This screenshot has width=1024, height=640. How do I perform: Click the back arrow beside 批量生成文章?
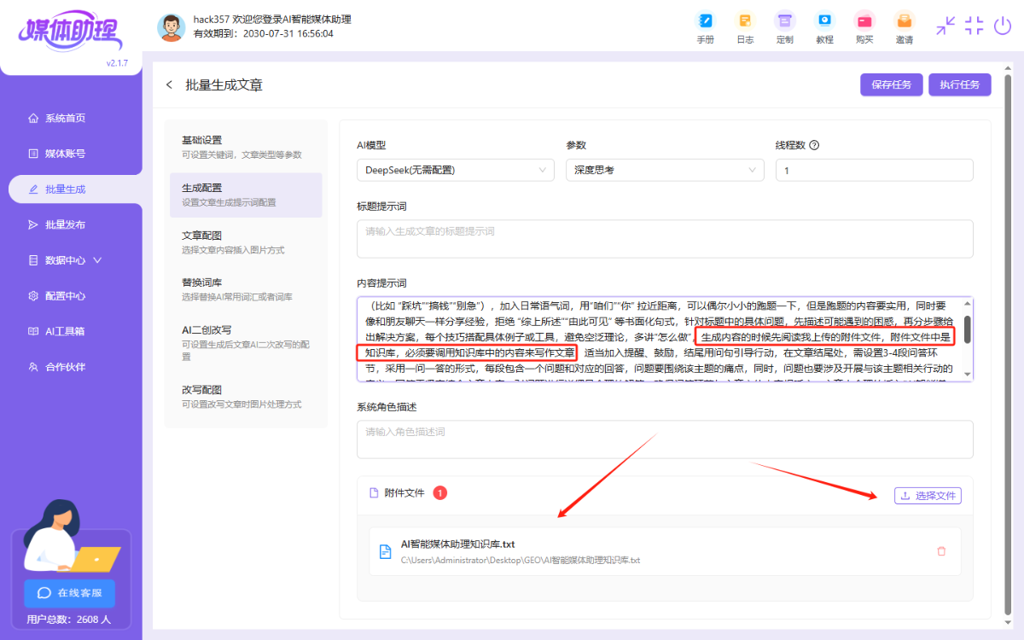pos(169,84)
